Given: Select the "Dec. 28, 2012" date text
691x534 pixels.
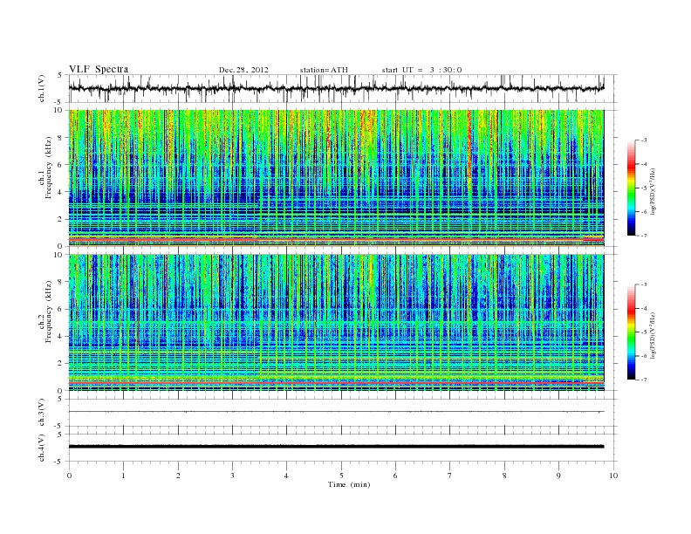Looking at the screenshot, I should pos(243,70).
